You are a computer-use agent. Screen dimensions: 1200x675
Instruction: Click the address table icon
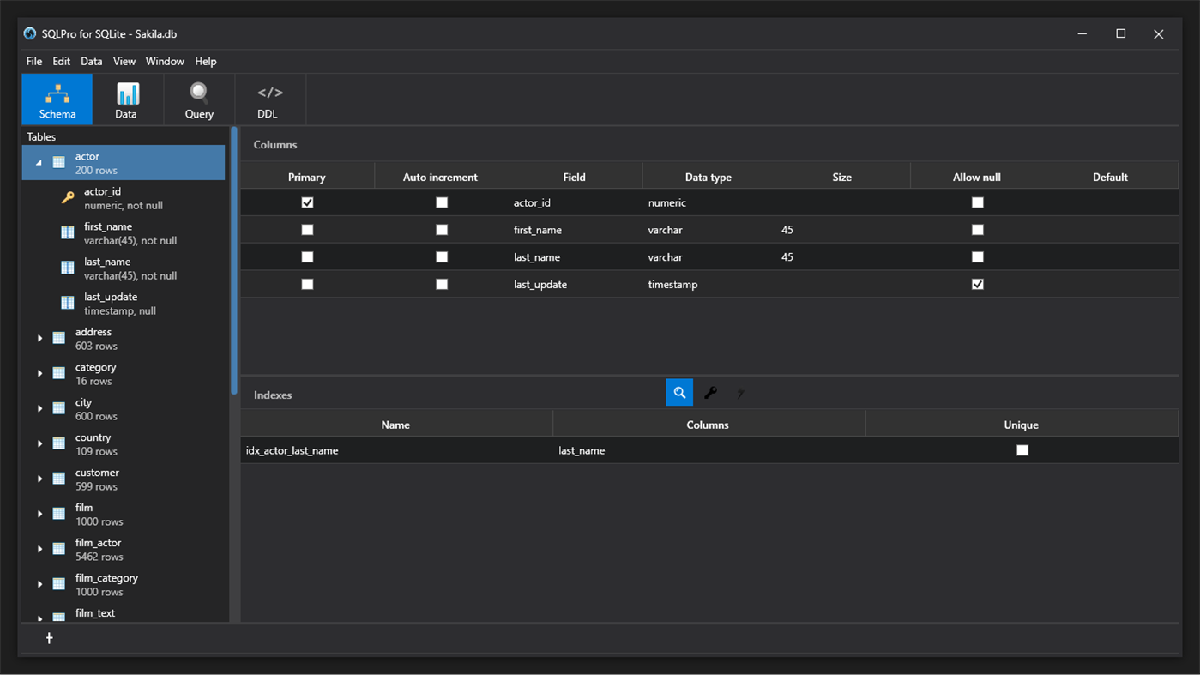coord(59,339)
